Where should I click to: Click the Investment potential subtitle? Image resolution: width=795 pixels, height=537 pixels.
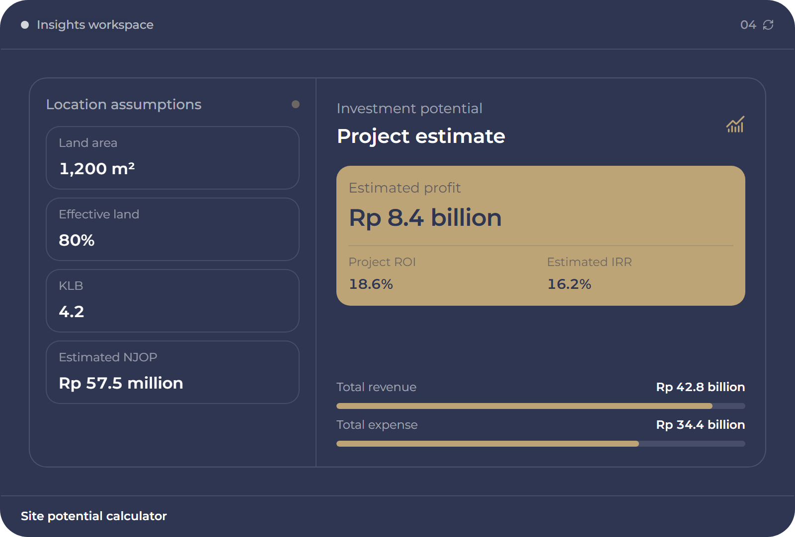coord(409,109)
